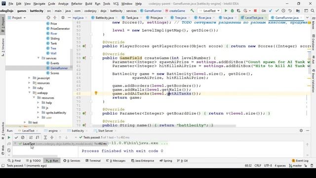Rerun tests with green play in Run panel
Image resolution: width=316 pixels, height=178 pixels.
[x=9, y=137]
